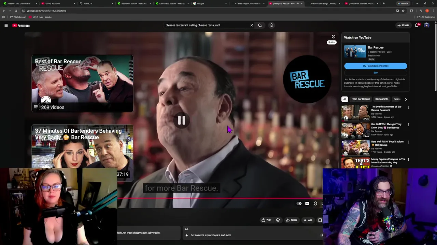This screenshot has height=245, width=437.
Task: Open a new browser tab
Action: click(x=383, y=3)
